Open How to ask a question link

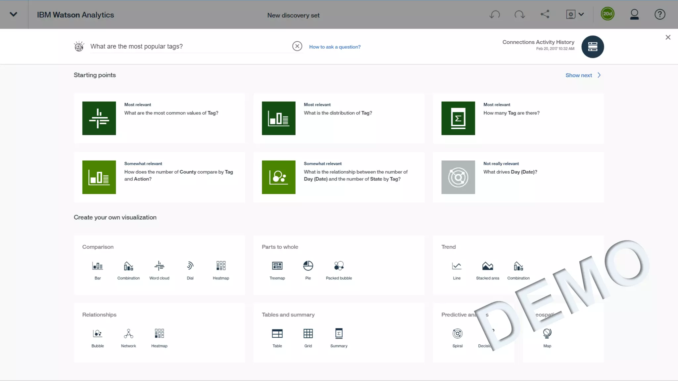click(335, 47)
